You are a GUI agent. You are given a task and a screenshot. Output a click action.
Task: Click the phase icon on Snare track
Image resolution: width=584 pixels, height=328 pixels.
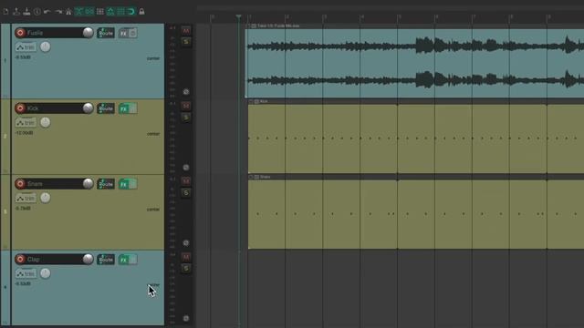point(186,243)
